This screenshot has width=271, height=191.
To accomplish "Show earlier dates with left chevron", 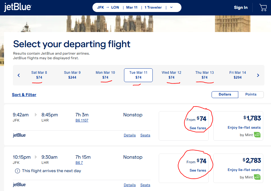I will coord(19,75).
